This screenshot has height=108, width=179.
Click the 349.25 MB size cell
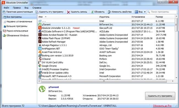click(161, 66)
